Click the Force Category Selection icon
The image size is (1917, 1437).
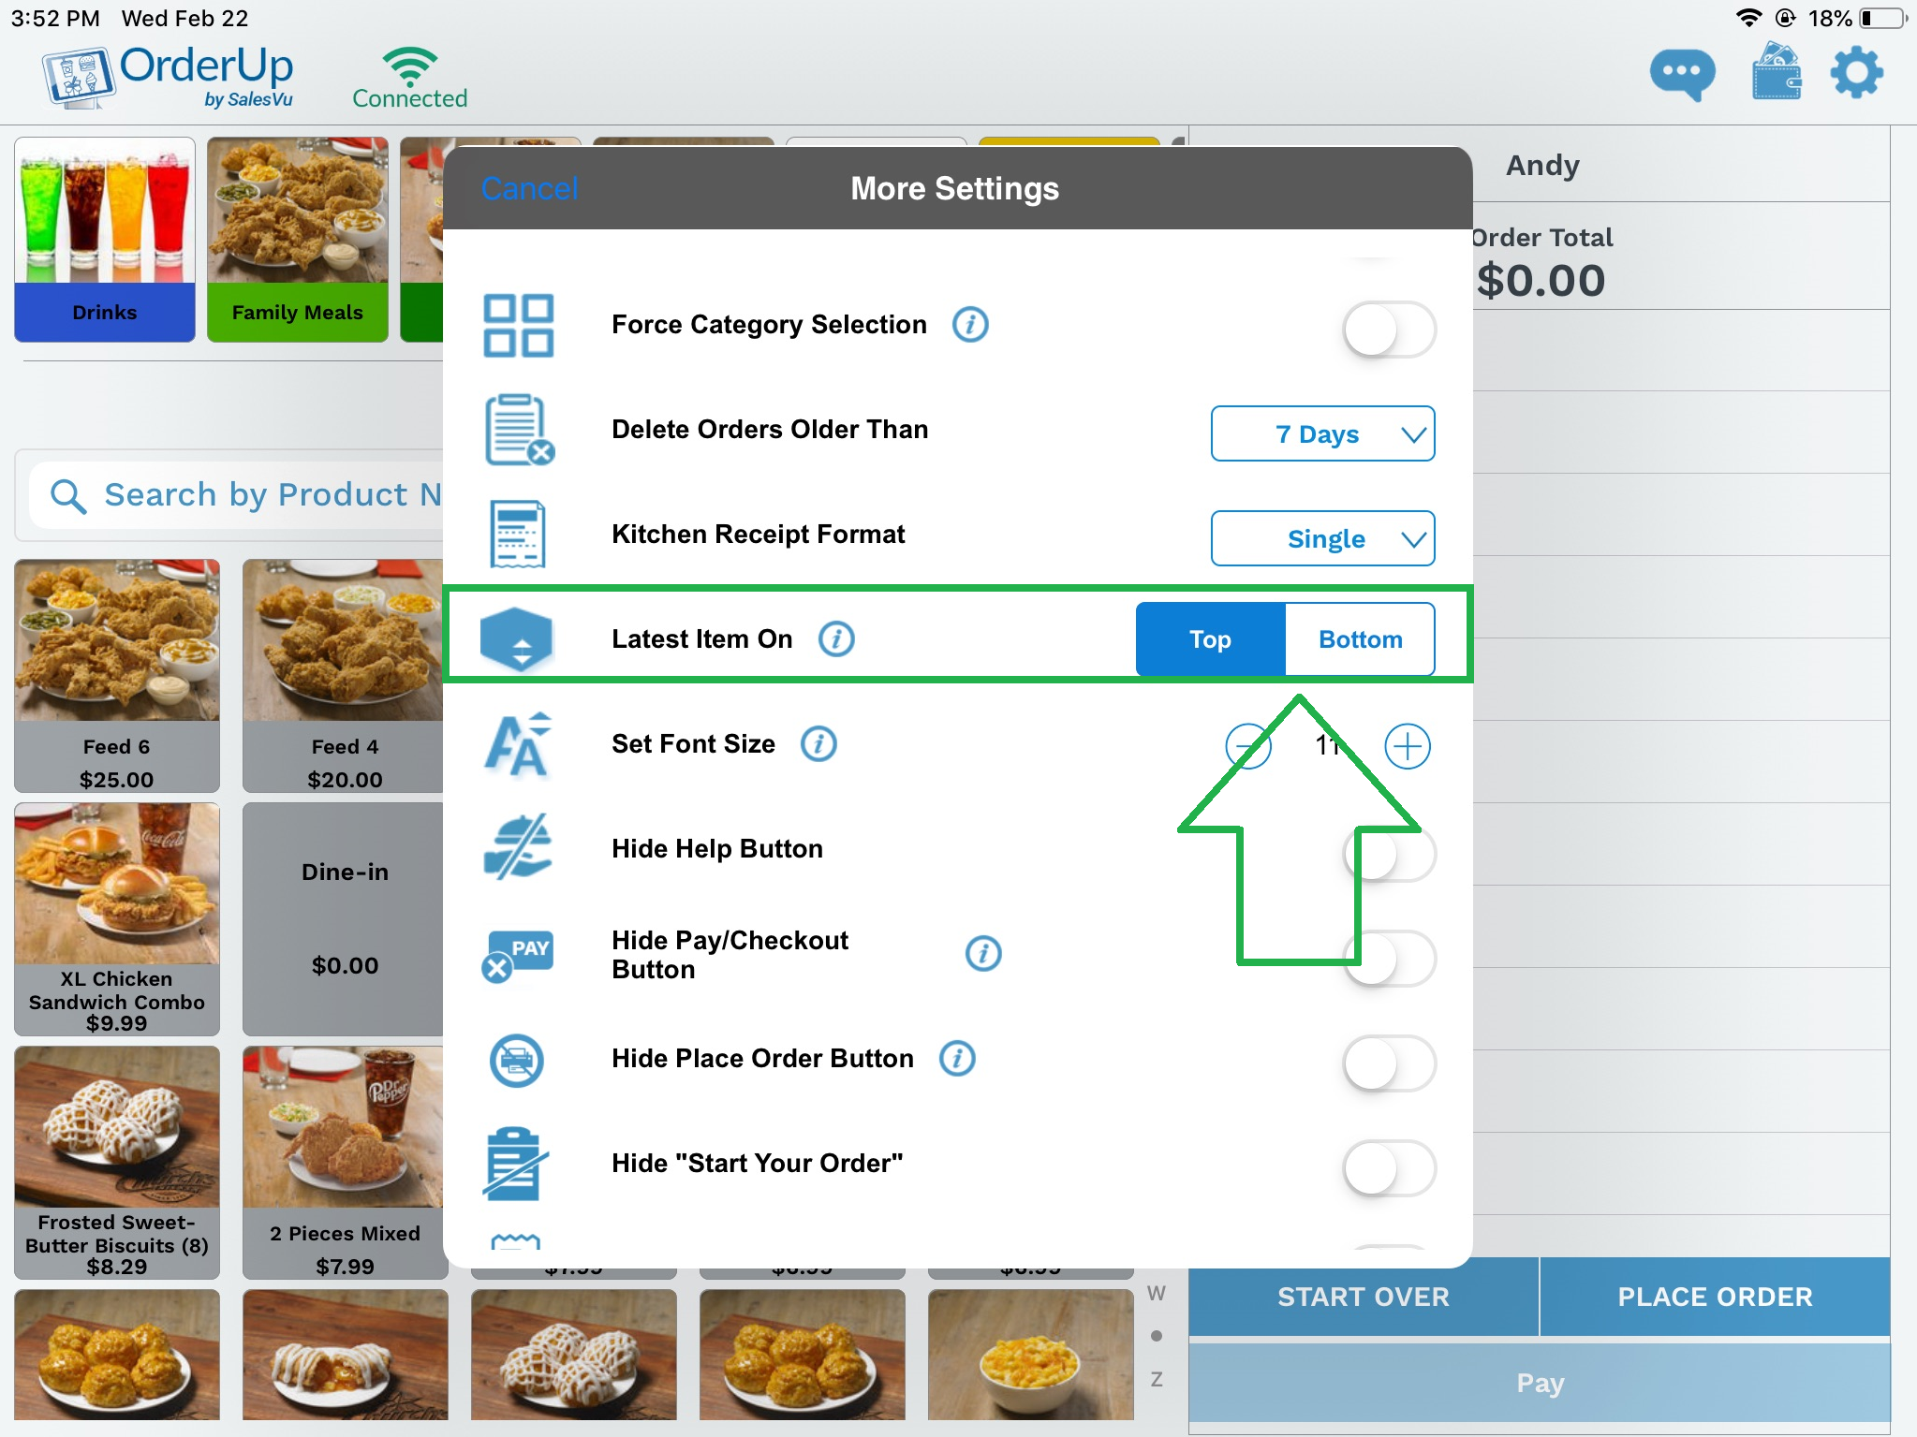tap(519, 321)
